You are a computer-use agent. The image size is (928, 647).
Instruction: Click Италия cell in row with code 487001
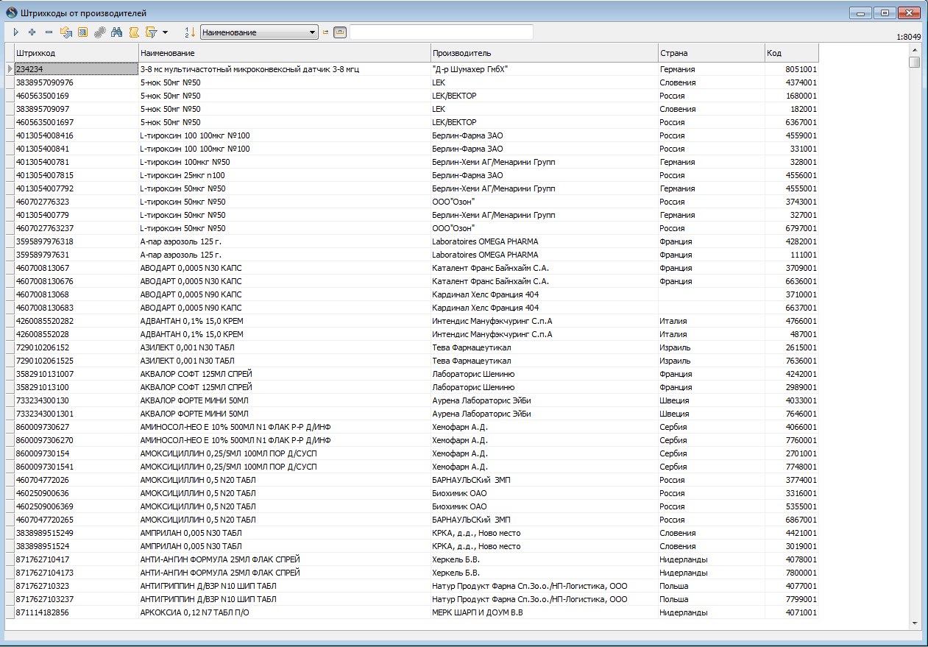[x=711, y=334]
